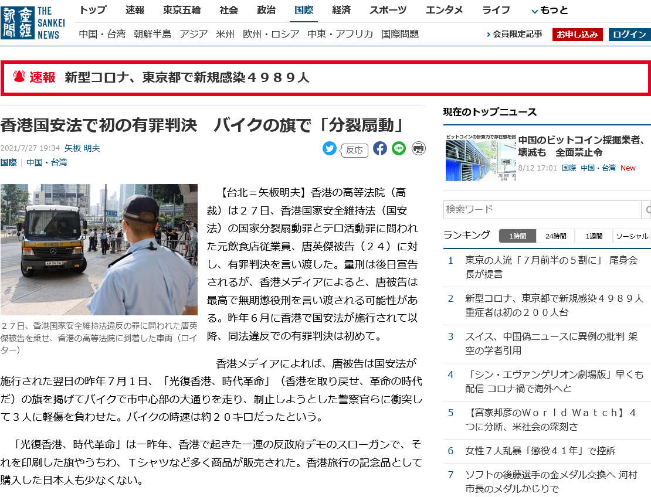Screen dimensions: 651x497
Task: Share article on Twitter
Action: coord(330,149)
